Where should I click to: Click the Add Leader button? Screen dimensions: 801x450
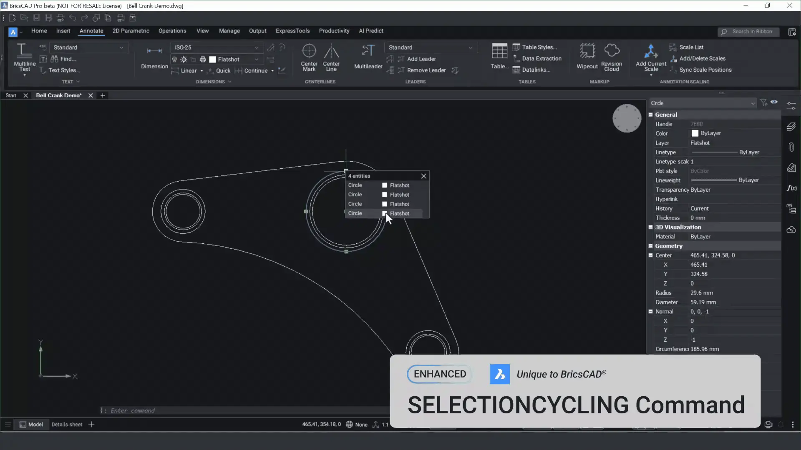pyautogui.click(x=421, y=59)
